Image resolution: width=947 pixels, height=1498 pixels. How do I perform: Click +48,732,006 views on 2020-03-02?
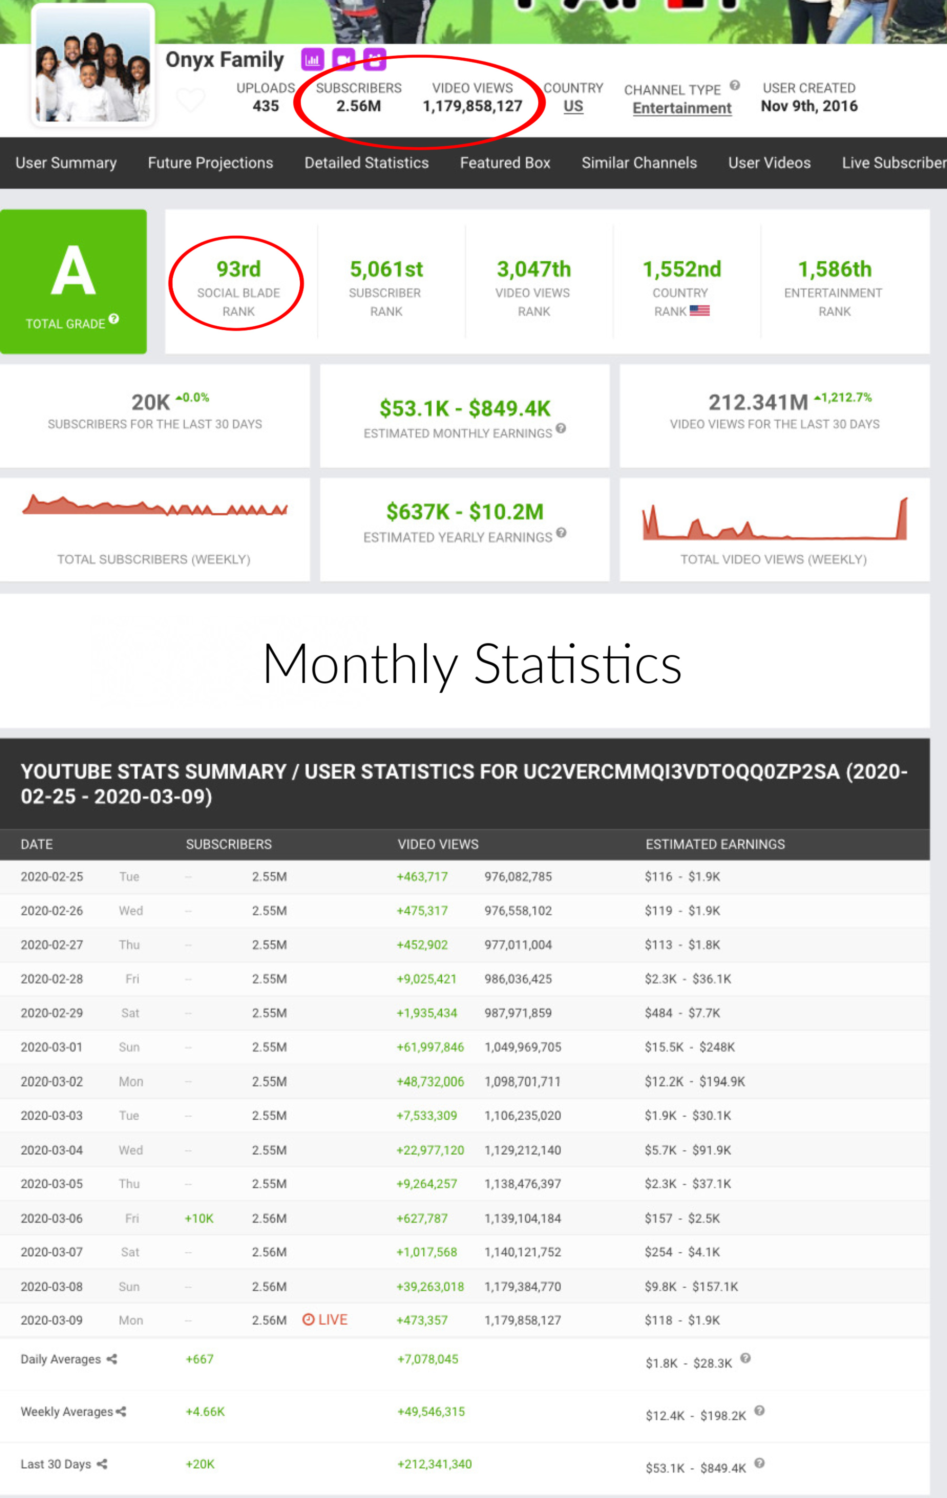point(430,1082)
